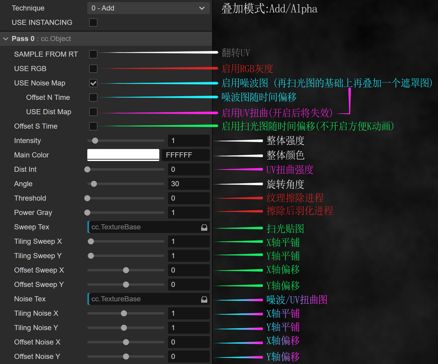
Task: Edit the Tiling Noise Y value field
Action: point(188,328)
